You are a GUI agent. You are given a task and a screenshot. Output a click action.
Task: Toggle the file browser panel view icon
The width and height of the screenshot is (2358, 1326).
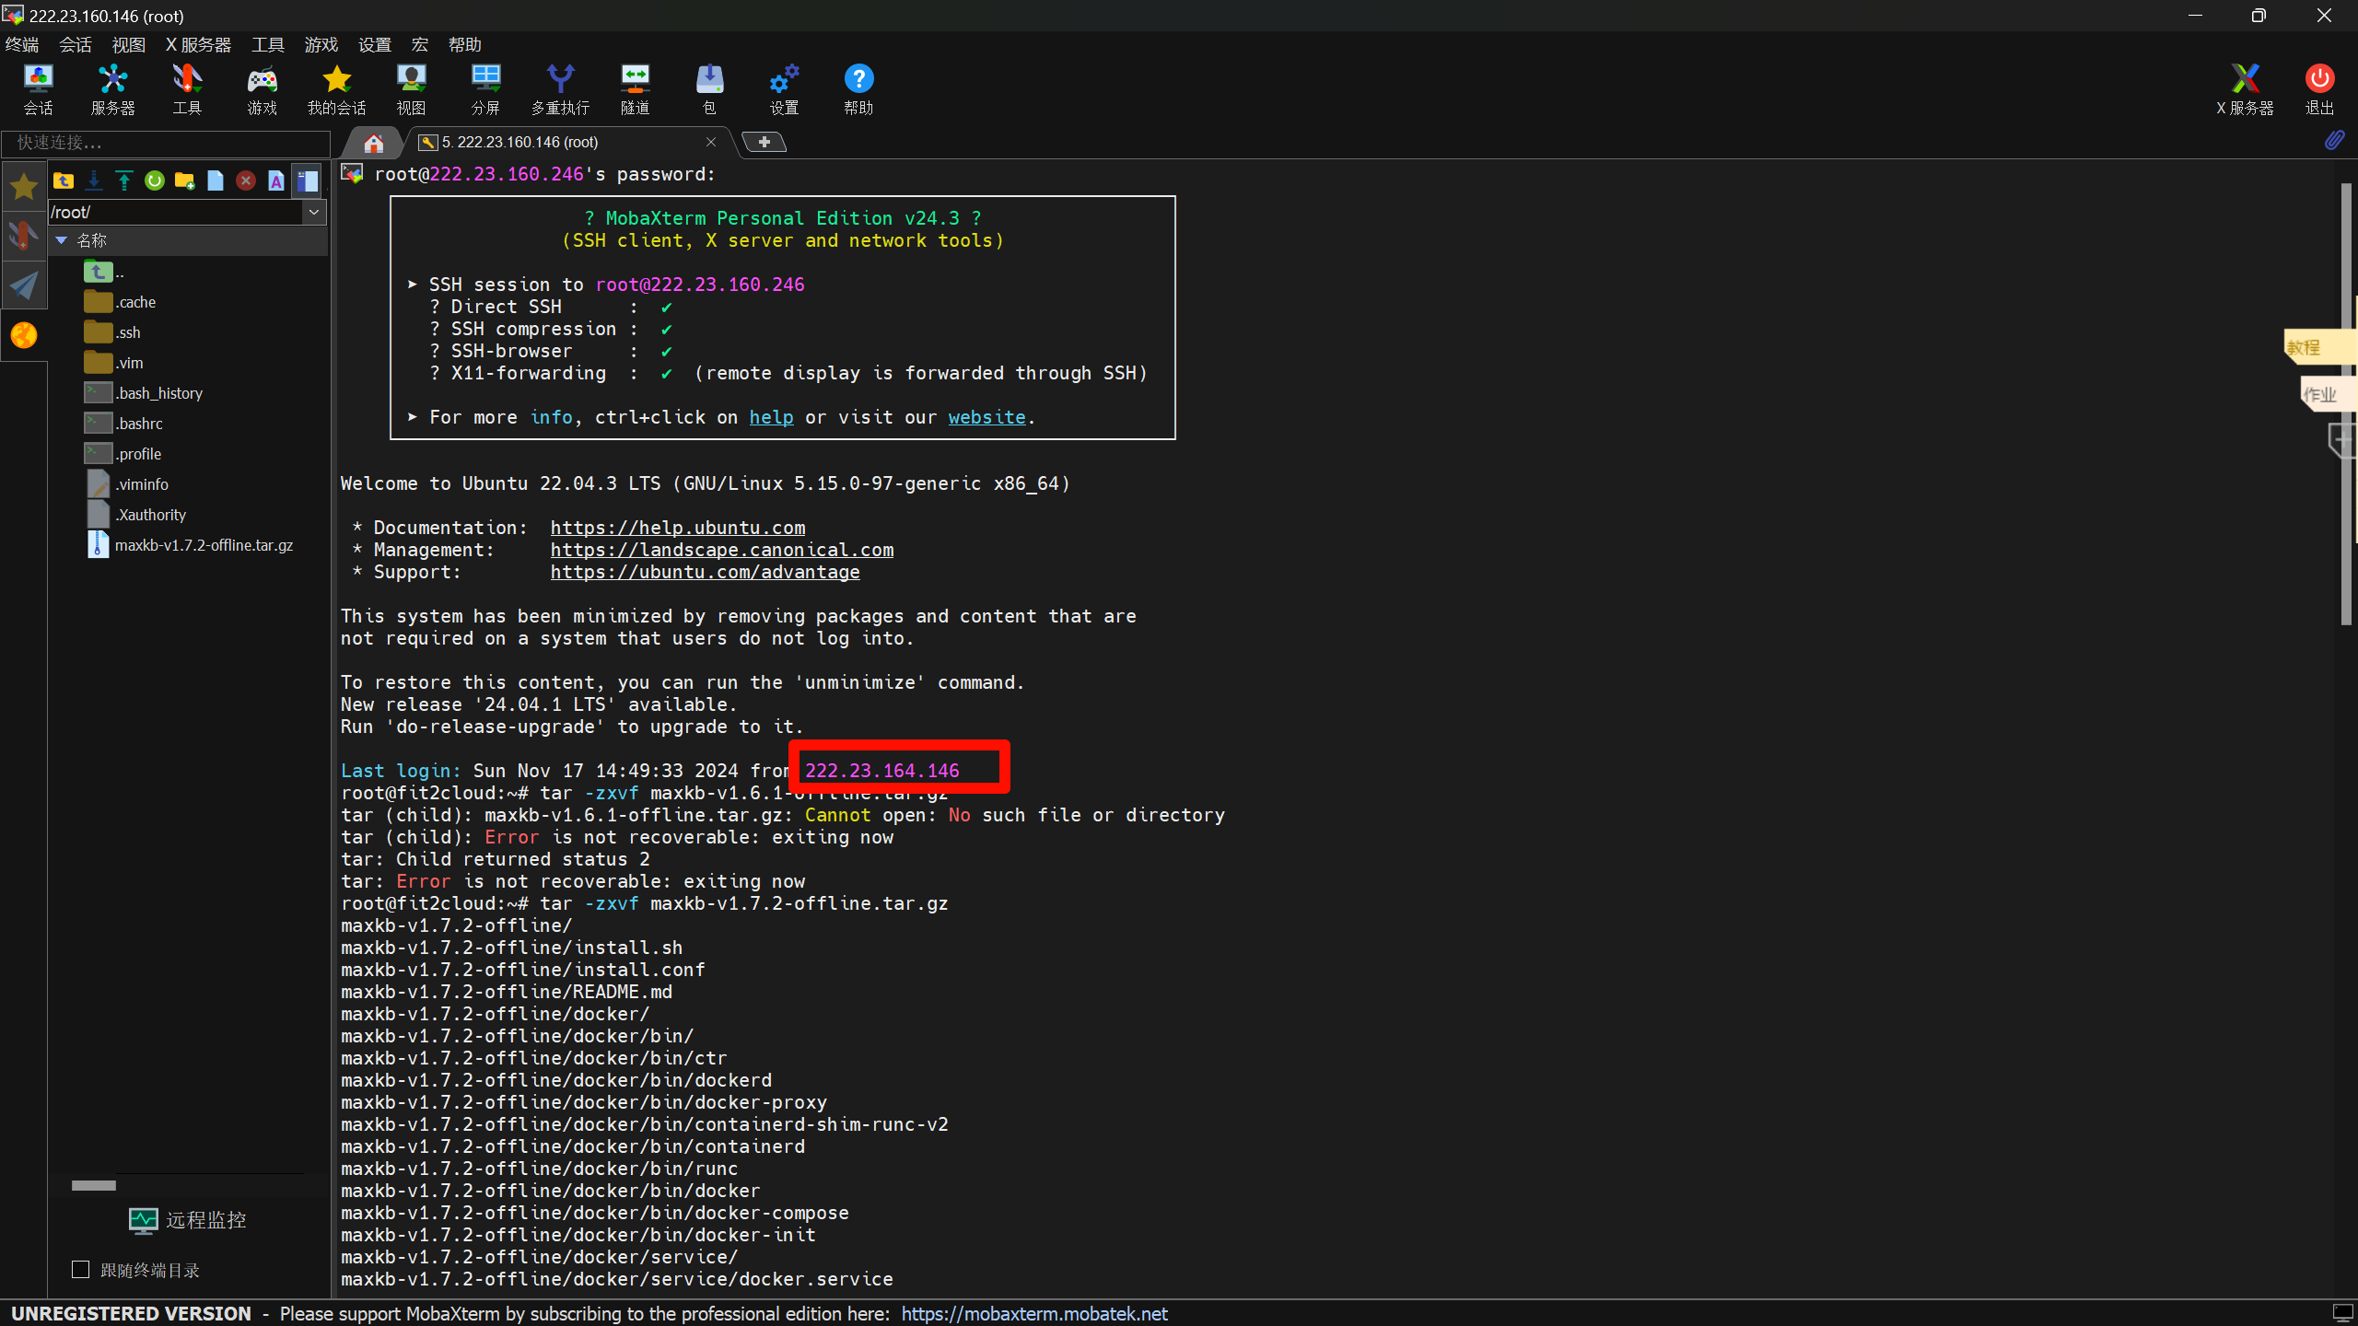[307, 181]
